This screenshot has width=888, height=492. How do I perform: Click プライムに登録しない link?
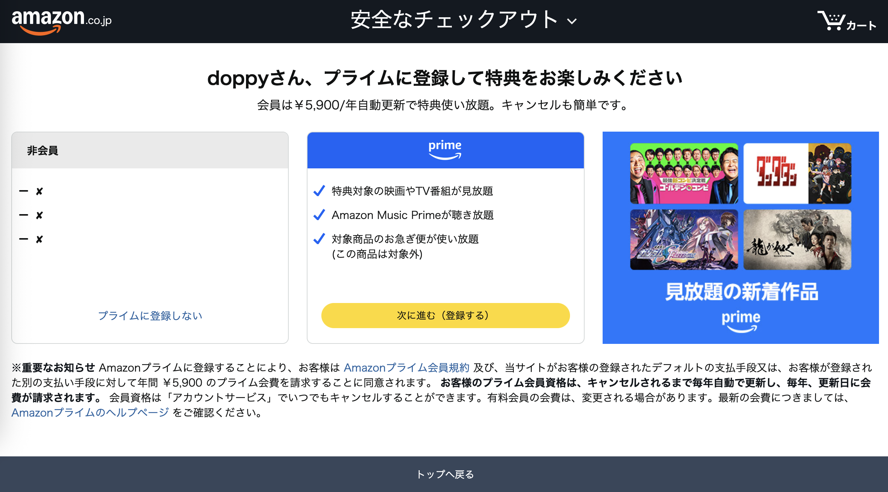pyautogui.click(x=150, y=316)
